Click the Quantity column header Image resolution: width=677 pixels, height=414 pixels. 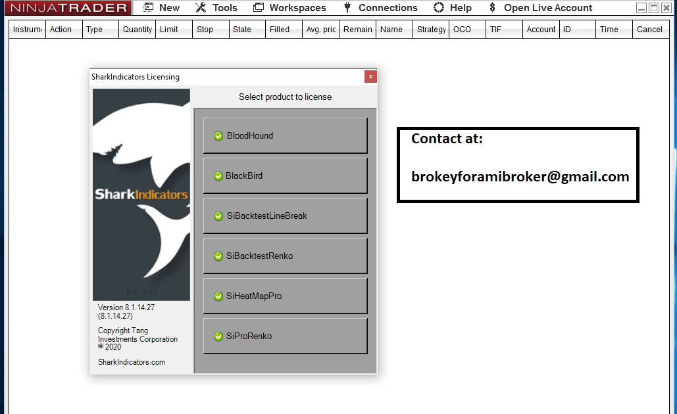138,30
